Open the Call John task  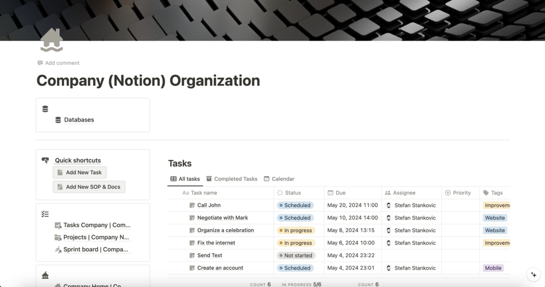pos(209,205)
